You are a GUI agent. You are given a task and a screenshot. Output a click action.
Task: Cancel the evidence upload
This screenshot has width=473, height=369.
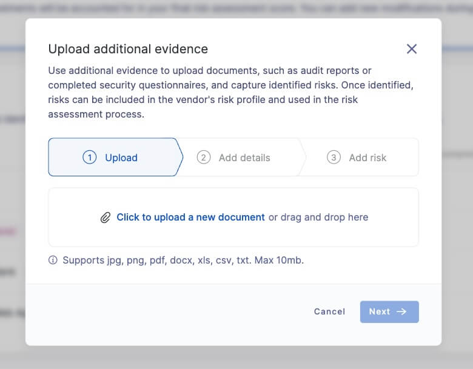click(x=329, y=311)
